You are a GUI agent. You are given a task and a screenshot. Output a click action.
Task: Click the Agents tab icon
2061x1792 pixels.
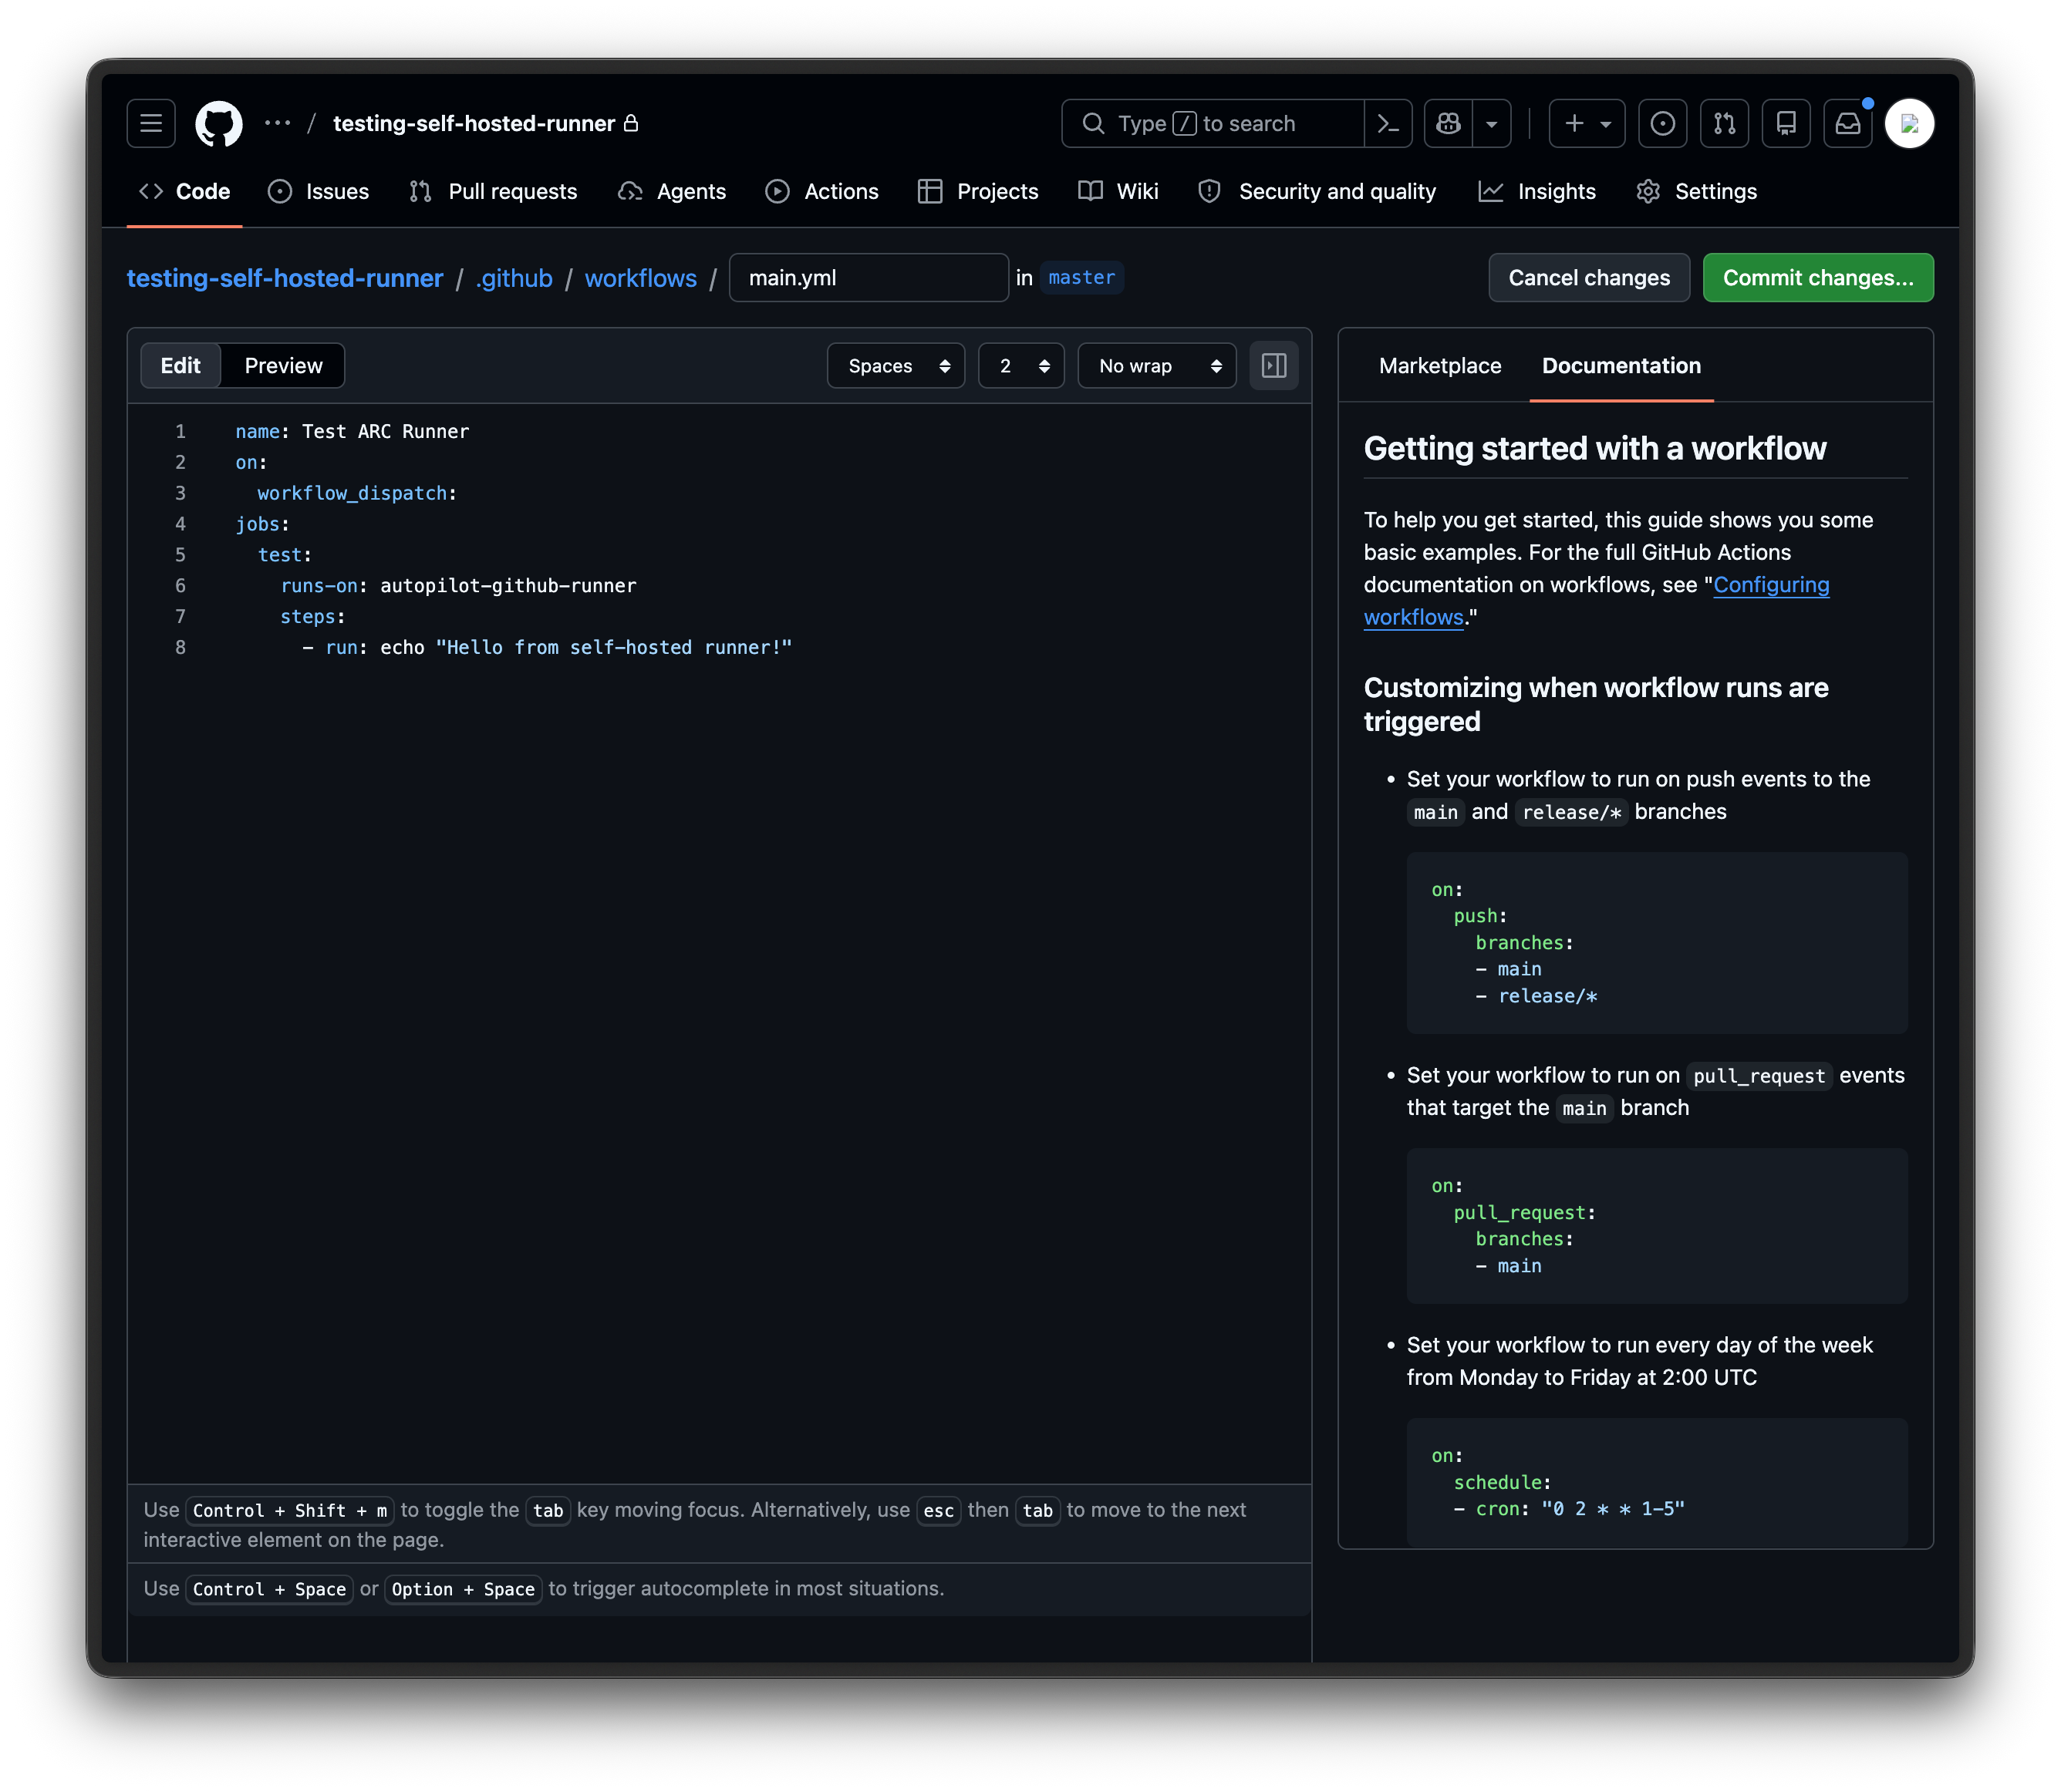click(630, 191)
